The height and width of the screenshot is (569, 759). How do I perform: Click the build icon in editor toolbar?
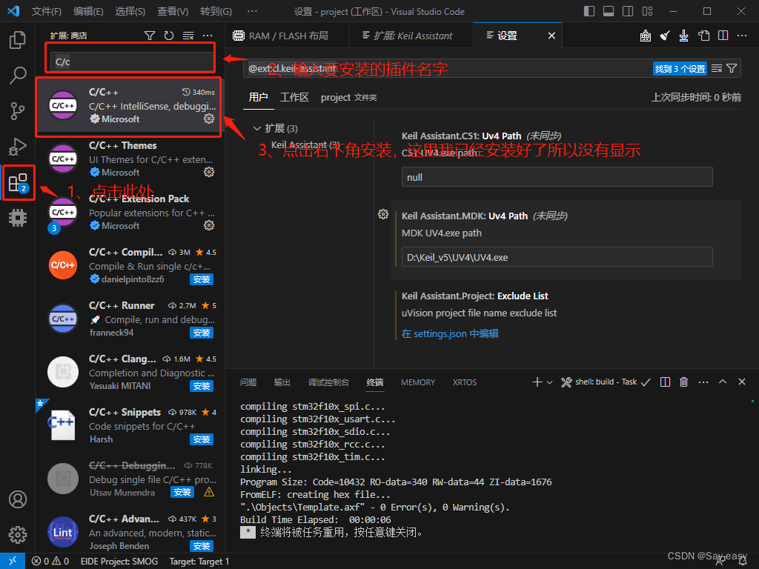tap(646, 36)
